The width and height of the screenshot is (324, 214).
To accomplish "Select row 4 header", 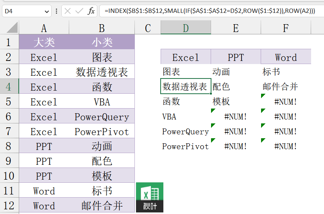I will pyautogui.click(x=9, y=86).
